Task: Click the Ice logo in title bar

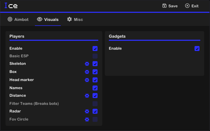Action: click(x=11, y=6)
